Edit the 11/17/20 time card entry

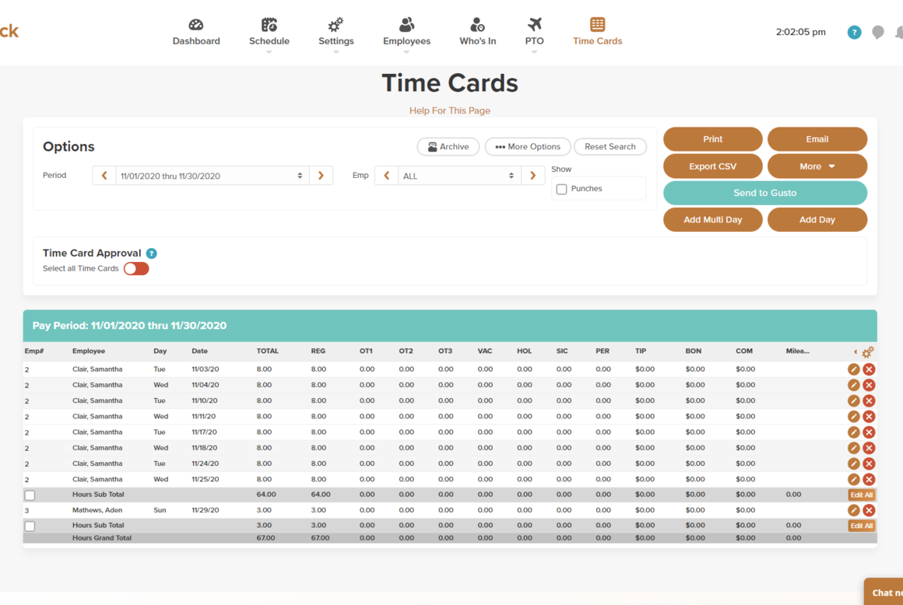coord(853,432)
